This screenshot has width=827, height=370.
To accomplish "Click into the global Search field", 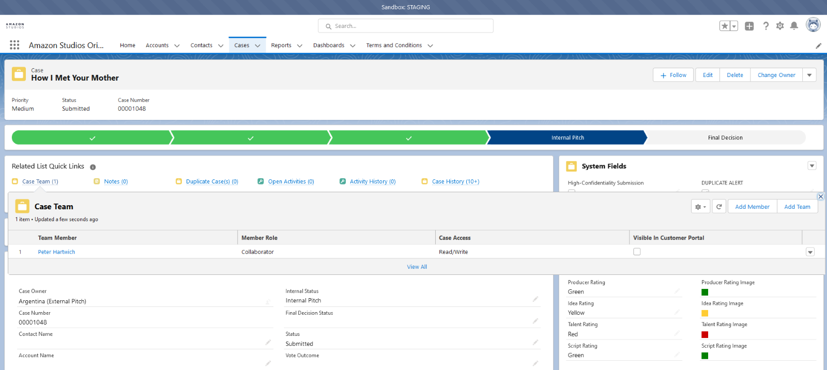I will click(x=406, y=26).
